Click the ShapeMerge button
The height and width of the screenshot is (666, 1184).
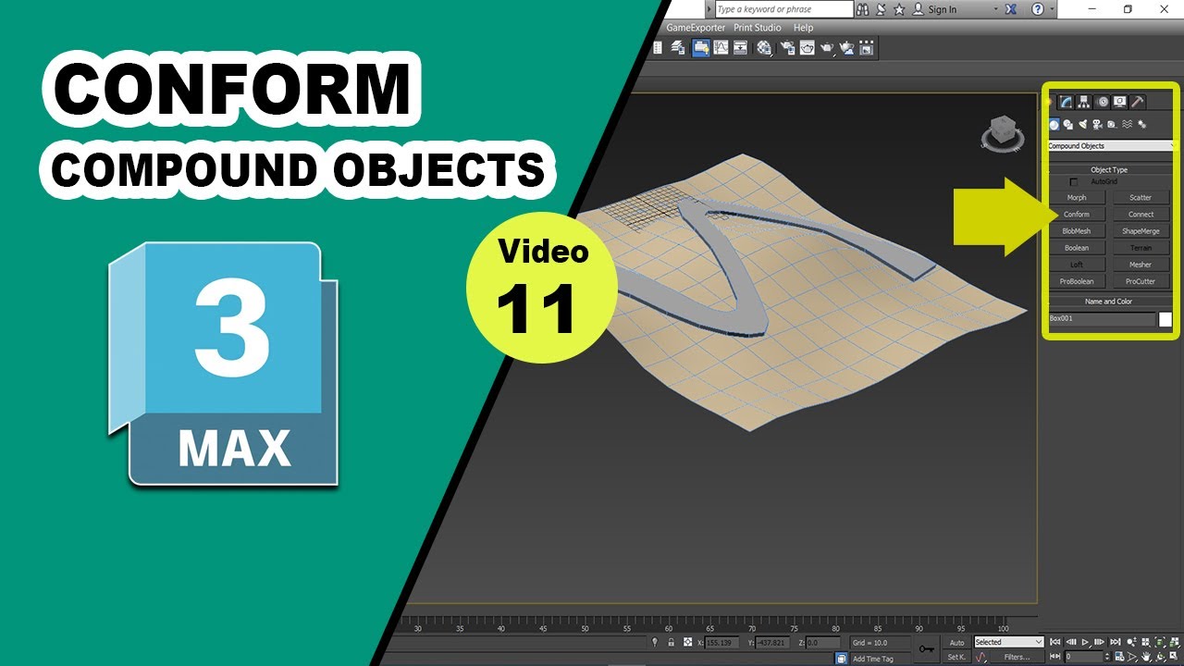coord(1141,231)
